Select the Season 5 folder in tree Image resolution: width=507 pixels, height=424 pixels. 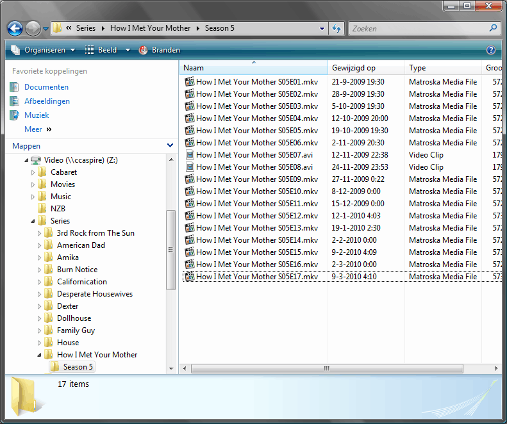(78, 367)
